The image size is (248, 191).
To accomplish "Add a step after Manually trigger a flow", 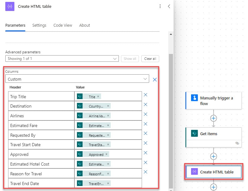I will pos(214,118).
